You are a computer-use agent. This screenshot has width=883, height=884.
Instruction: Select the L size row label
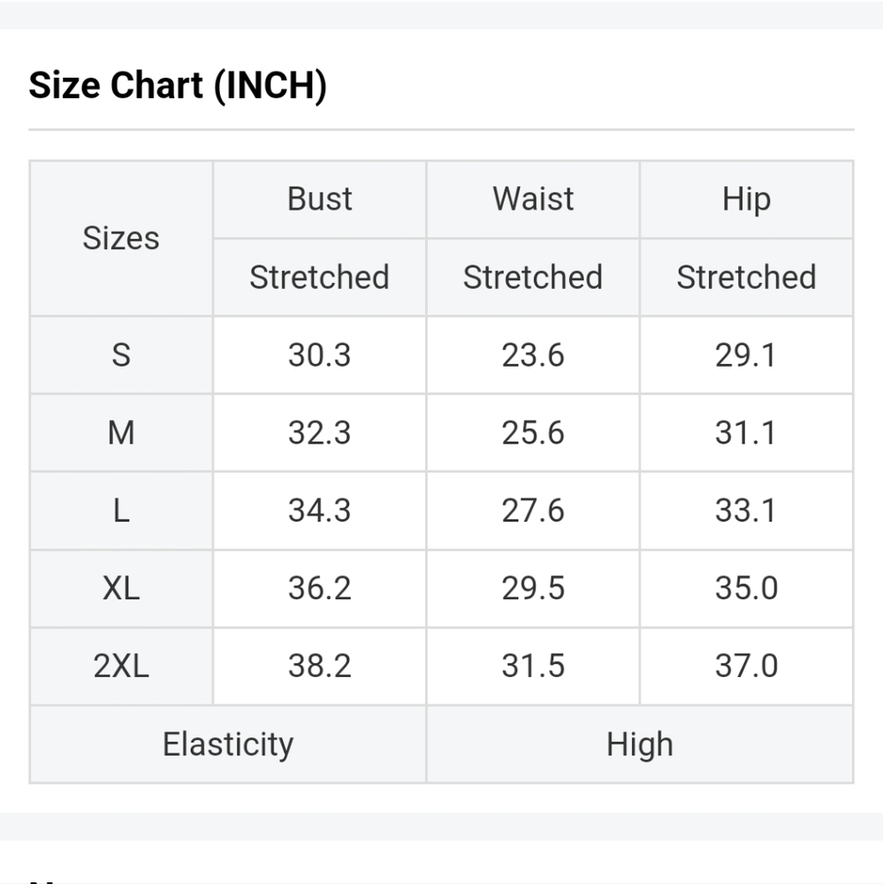pos(121,510)
